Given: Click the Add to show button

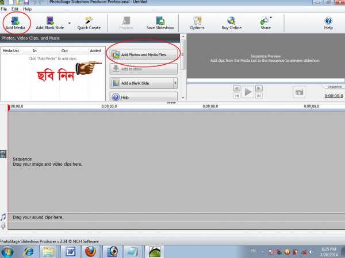Looking at the screenshot, I should tap(143, 69).
